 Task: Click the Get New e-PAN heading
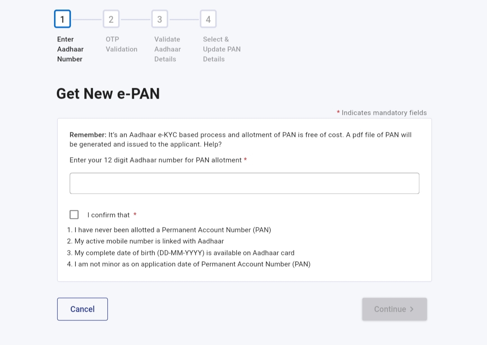[108, 93]
